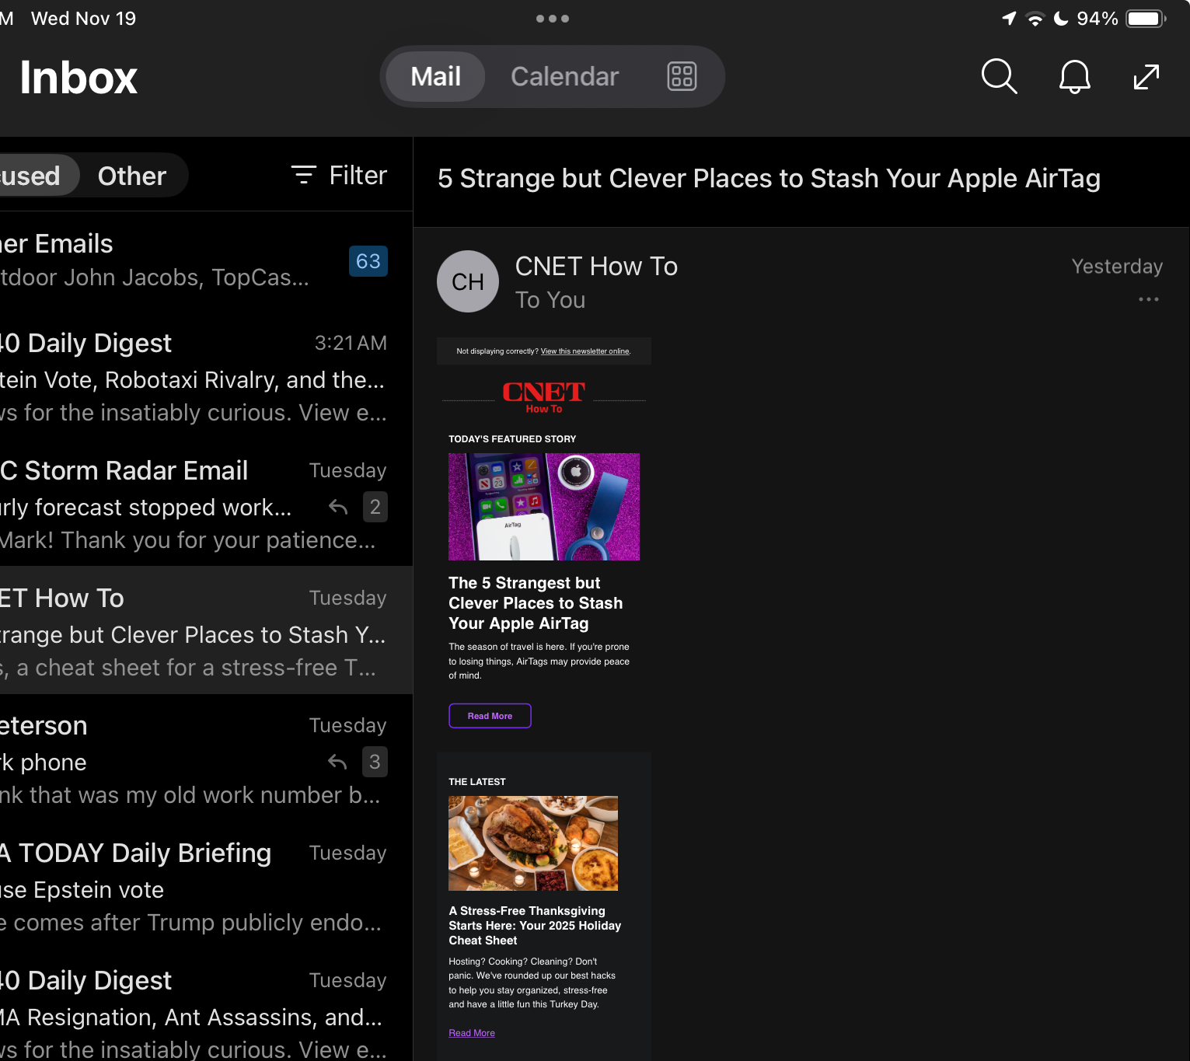Open the search magnifier icon
Viewport: 1190px width, 1061px height.
(1000, 76)
